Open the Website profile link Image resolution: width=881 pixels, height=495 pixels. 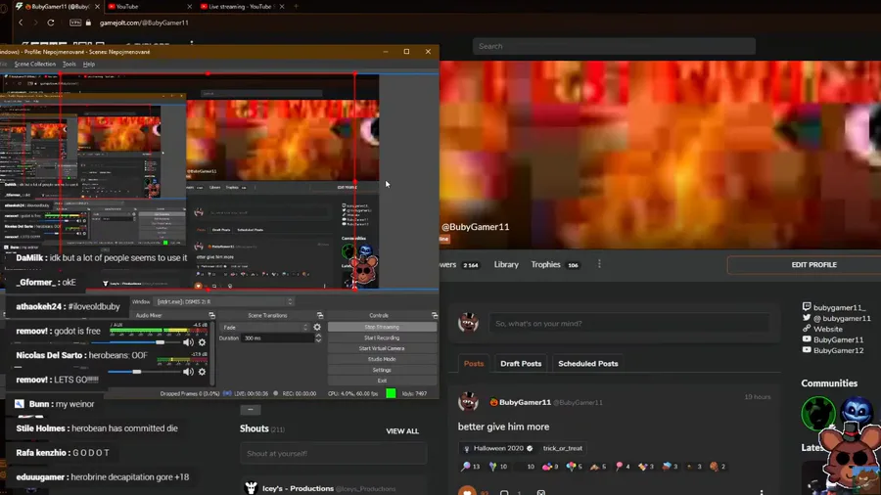click(822, 329)
